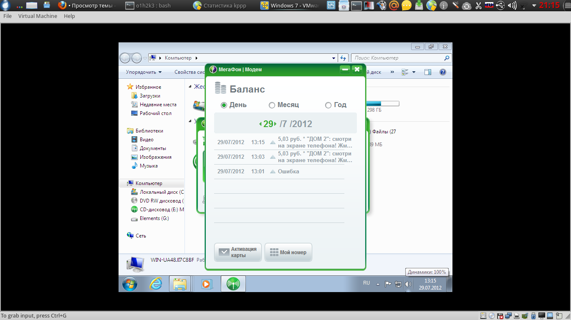The width and height of the screenshot is (571, 320).
Task: Click the network tray icon in Windows
Action: coord(398,284)
